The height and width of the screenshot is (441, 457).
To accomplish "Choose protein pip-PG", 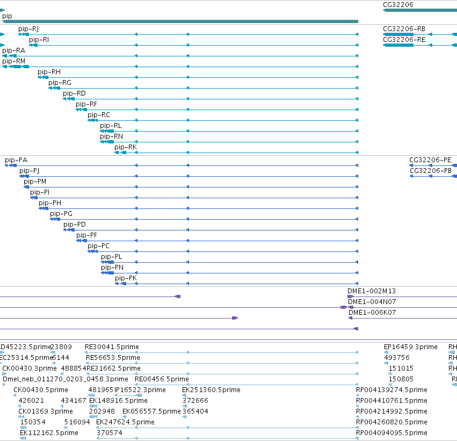I will click(x=61, y=214).
